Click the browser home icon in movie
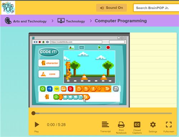Screen dimensions: 179x137 point(43,42)
